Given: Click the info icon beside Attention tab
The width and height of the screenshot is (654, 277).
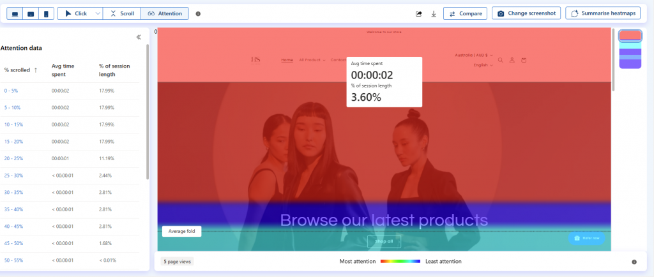Looking at the screenshot, I should (x=198, y=13).
